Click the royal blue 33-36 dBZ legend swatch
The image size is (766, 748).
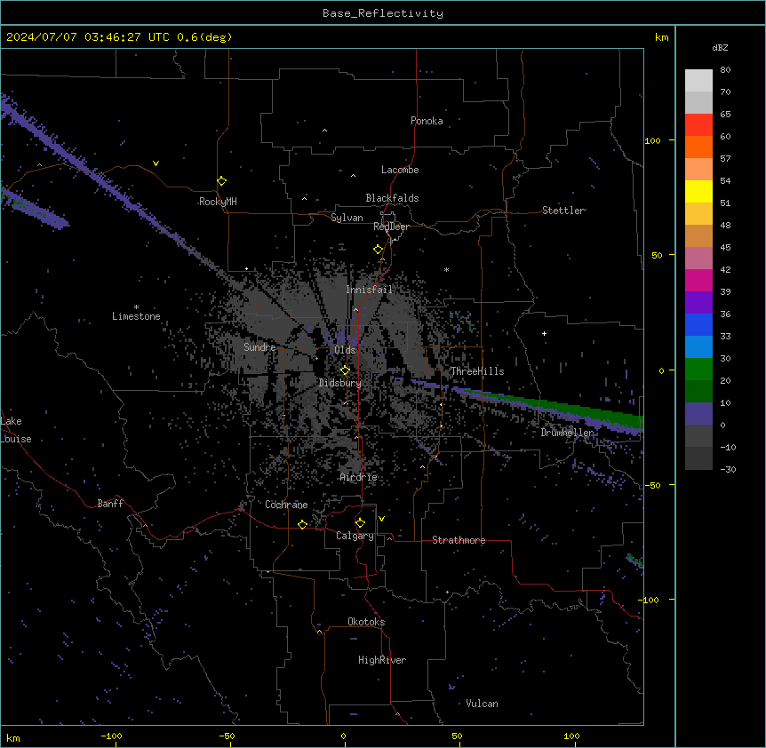[698, 324]
